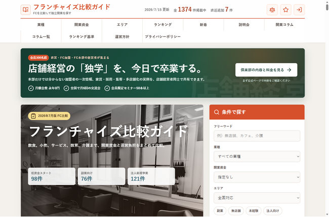The width and height of the screenshot is (329, 217).
Task: Open プライバシーポリシー page
Action: 163,37
